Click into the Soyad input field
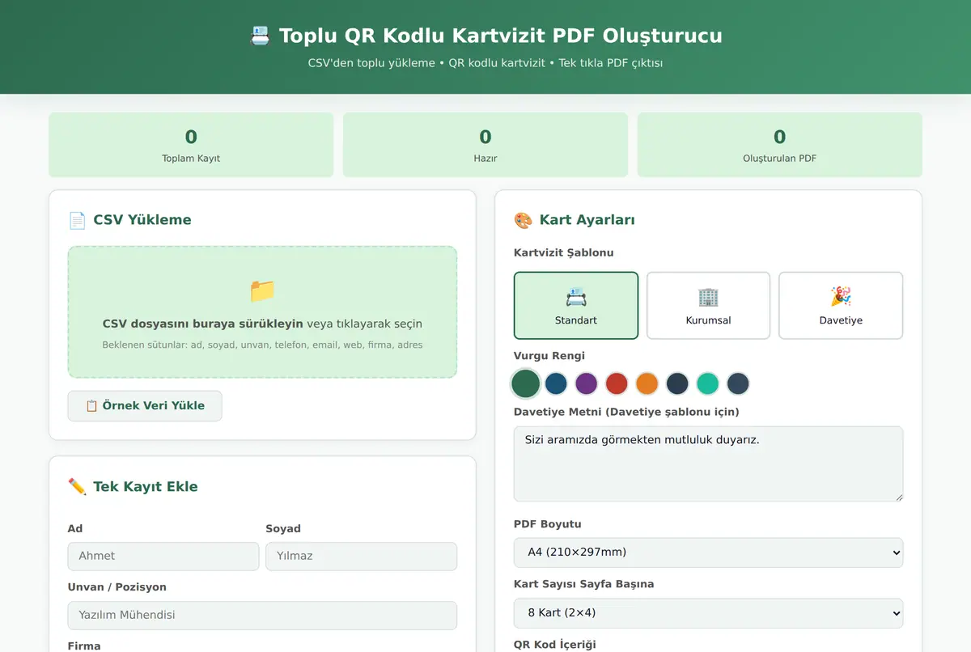Viewport: 971px width, 652px height. point(361,557)
